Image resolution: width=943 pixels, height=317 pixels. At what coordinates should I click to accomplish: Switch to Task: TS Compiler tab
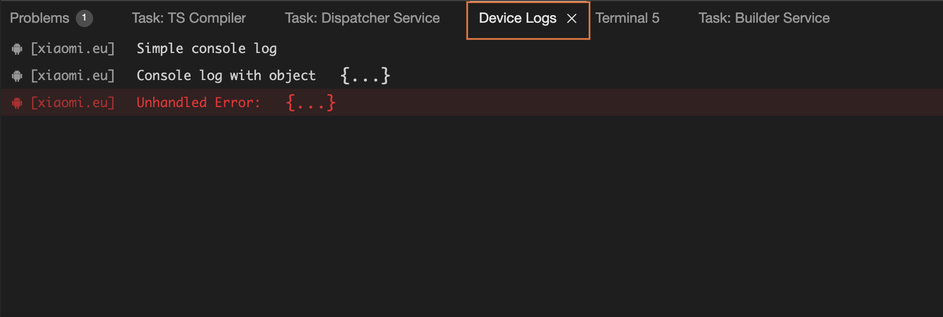tap(188, 18)
